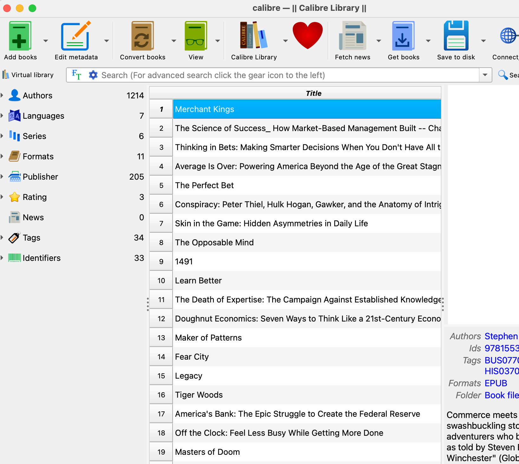This screenshot has height=464, width=519.
Task: Click the Languages icon in sidebar
Action: [15, 116]
